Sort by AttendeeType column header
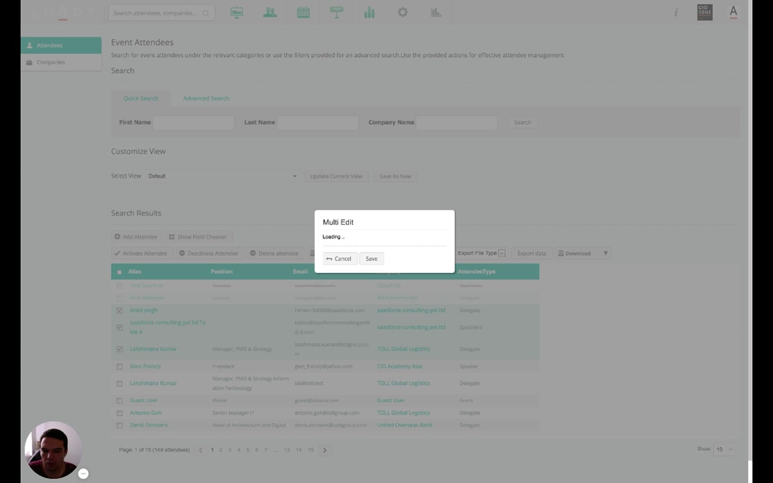The image size is (773, 483). pyautogui.click(x=476, y=272)
